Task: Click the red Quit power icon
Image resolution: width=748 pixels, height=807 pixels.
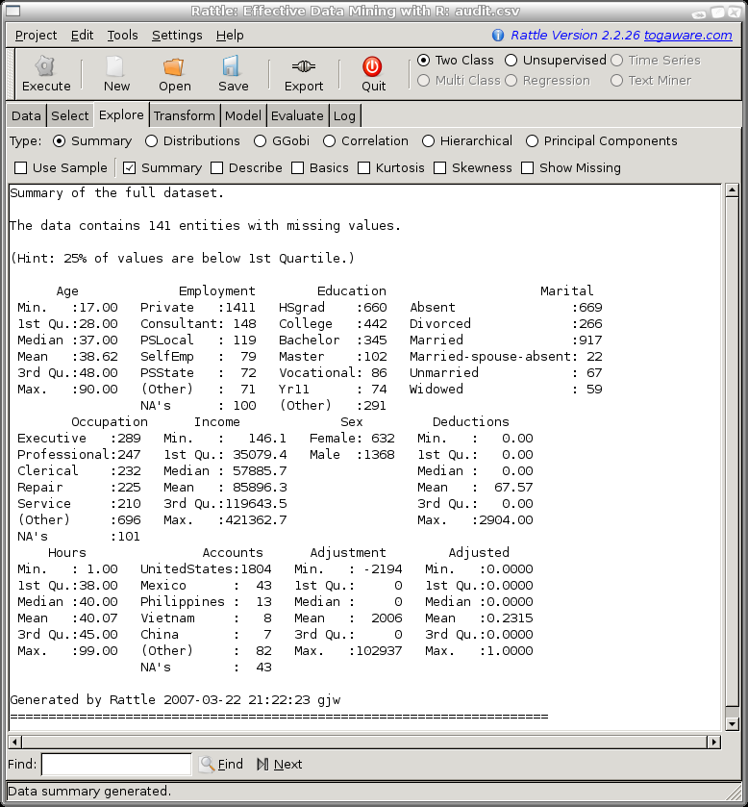Action: 372,66
